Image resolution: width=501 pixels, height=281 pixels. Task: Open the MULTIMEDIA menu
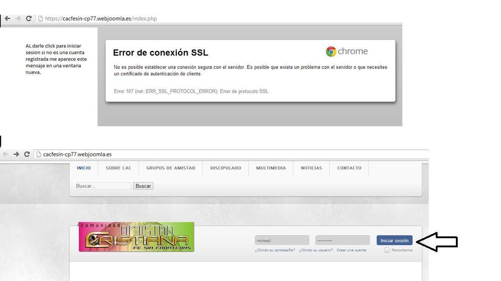(x=271, y=168)
